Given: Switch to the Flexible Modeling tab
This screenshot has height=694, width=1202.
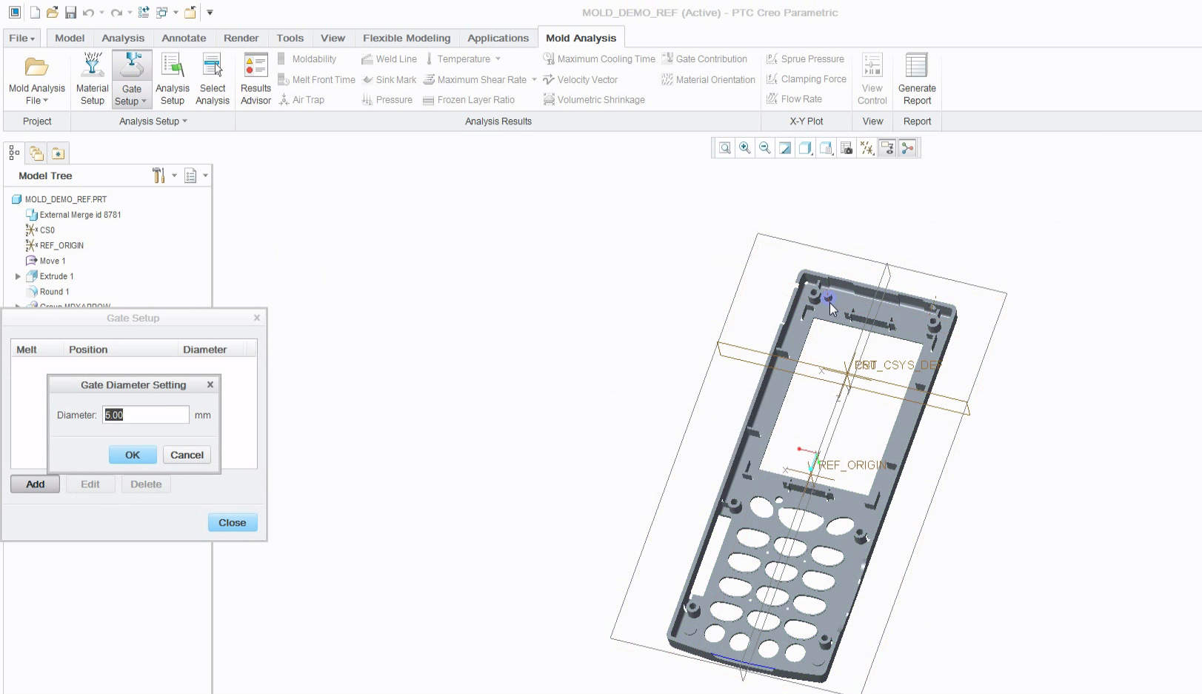Looking at the screenshot, I should 407,38.
